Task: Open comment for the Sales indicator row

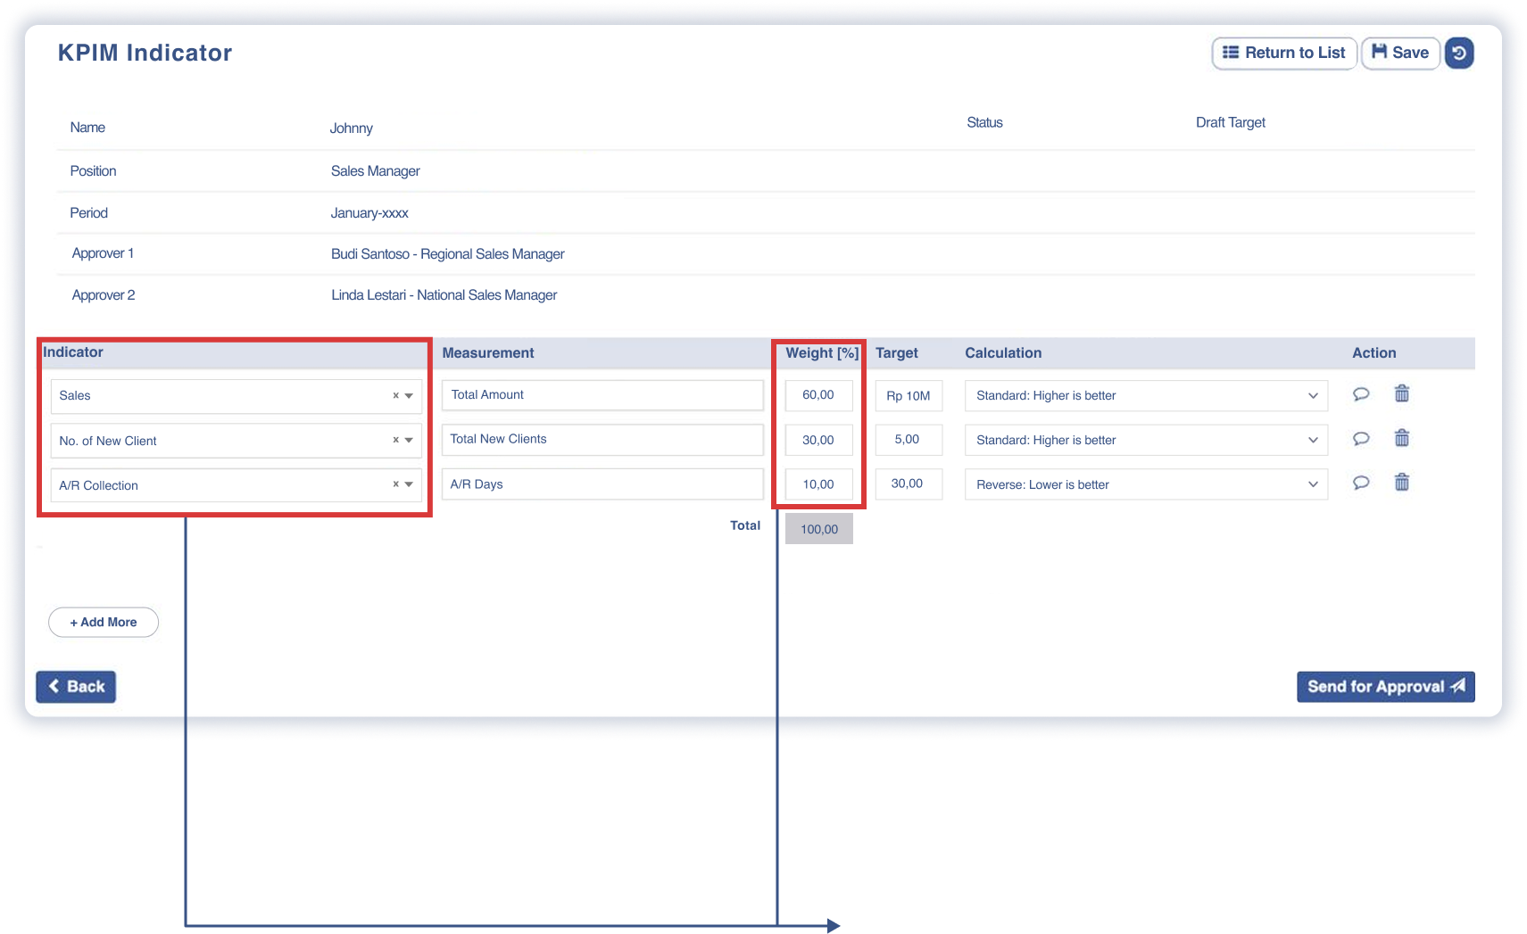Action: pyautogui.click(x=1361, y=394)
